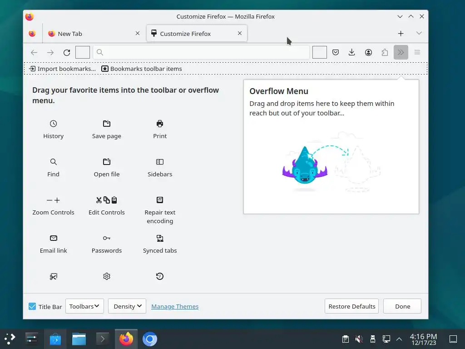
Task: Click the Back navigation arrow
Action: (34, 53)
